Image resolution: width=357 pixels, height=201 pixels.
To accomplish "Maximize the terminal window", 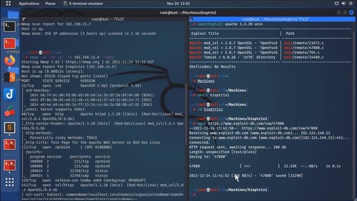I will tap(345, 12).
